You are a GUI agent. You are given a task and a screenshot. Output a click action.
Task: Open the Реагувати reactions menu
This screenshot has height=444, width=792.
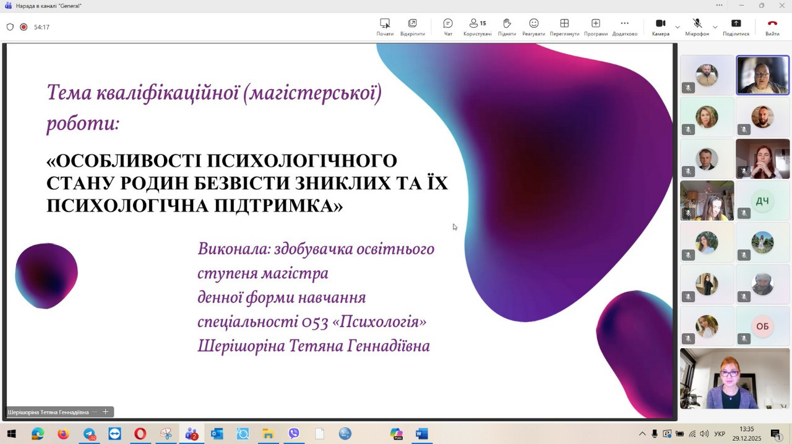pyautogui.click(x=533, y=27)
